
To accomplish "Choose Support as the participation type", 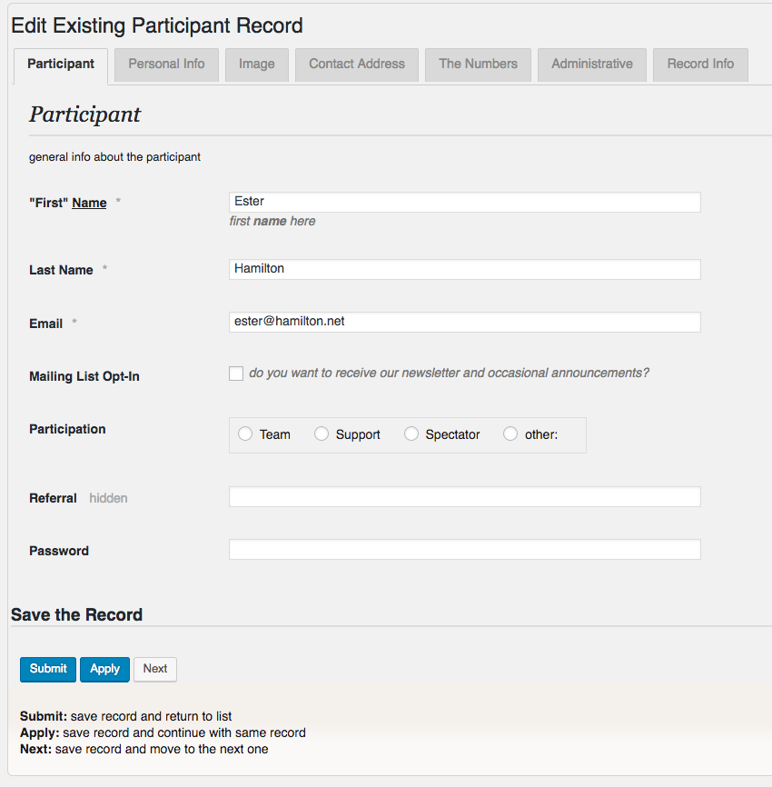I will click(321, 433).
